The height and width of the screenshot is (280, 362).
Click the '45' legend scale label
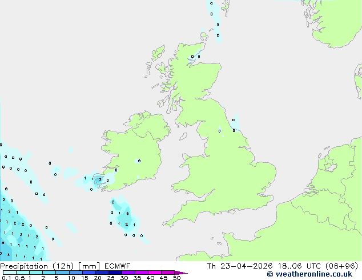coord(163,278)
